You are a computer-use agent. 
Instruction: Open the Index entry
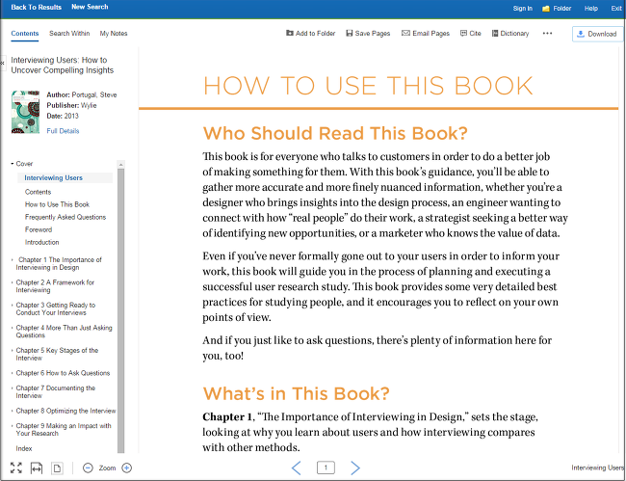(24, 448)
